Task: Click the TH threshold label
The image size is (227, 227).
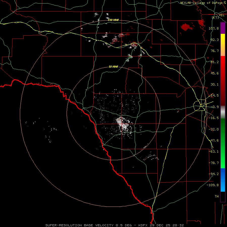Action: pyautogui.click(x=217, y=196)
